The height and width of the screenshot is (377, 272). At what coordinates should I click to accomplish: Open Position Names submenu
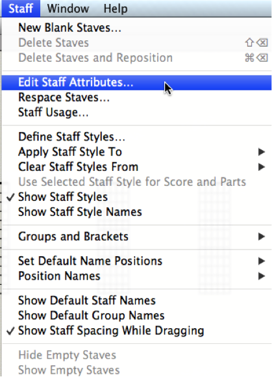136,276
